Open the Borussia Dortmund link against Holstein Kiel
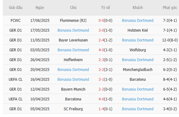 tap(73, 30)
